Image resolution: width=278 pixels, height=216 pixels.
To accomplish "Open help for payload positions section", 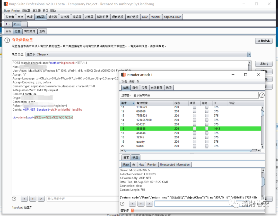I will click(7, 40).
